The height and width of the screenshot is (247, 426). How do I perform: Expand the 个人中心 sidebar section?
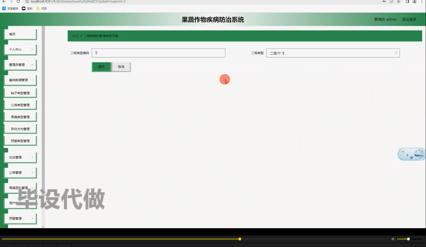point(20,49)
